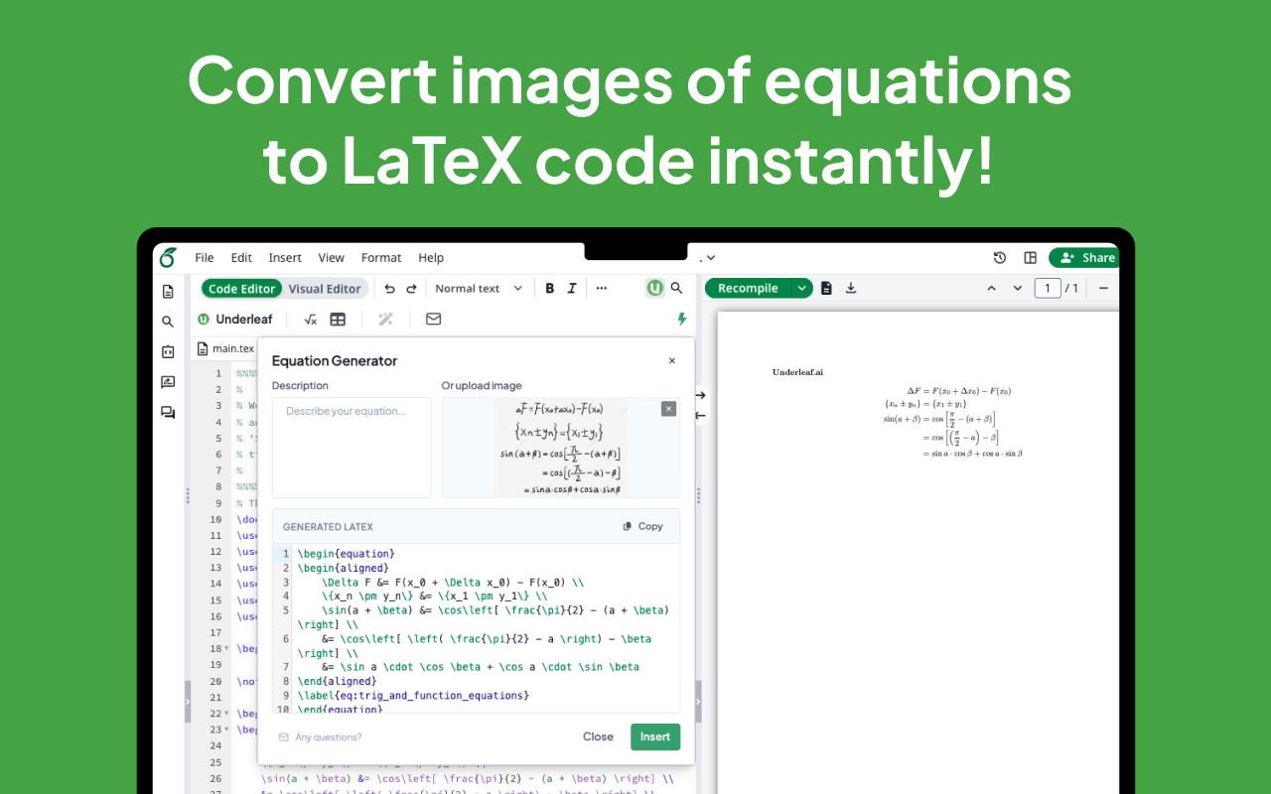Viewport: 1271px width, 794px height.
Task: View the compile logs document icon
Action: (x=826, y=288)
